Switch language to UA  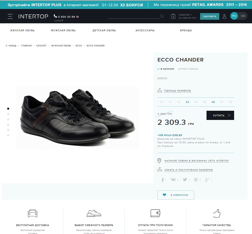tap(243, 16)
